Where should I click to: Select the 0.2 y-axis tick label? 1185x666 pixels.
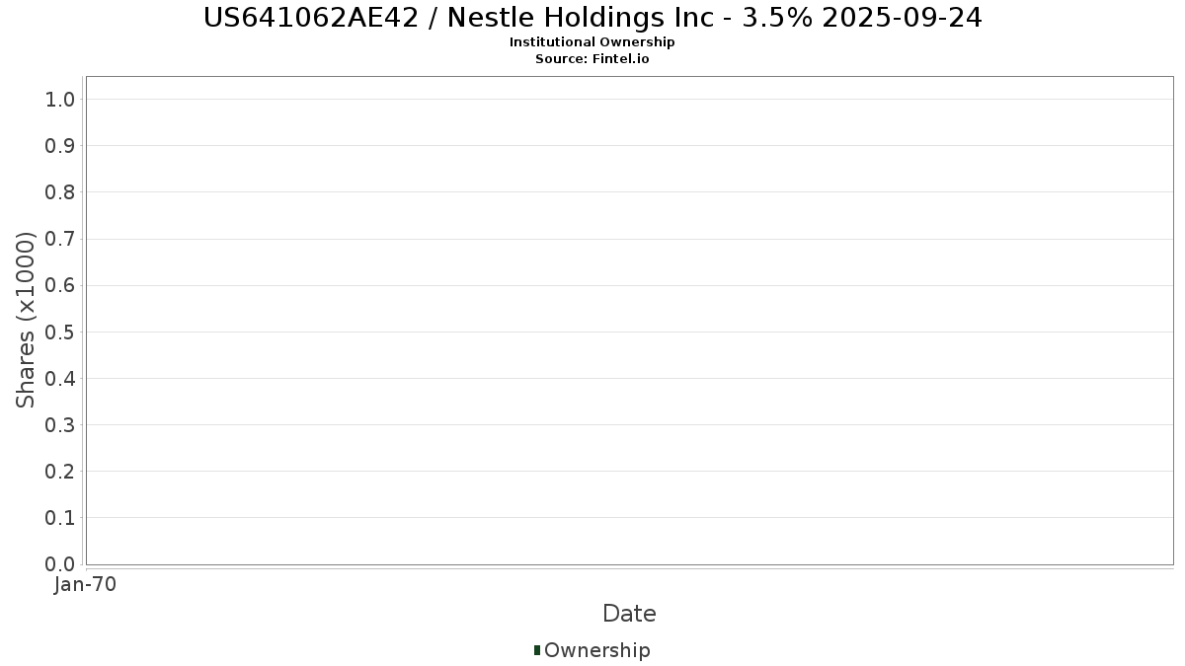(x=60, y=472)
